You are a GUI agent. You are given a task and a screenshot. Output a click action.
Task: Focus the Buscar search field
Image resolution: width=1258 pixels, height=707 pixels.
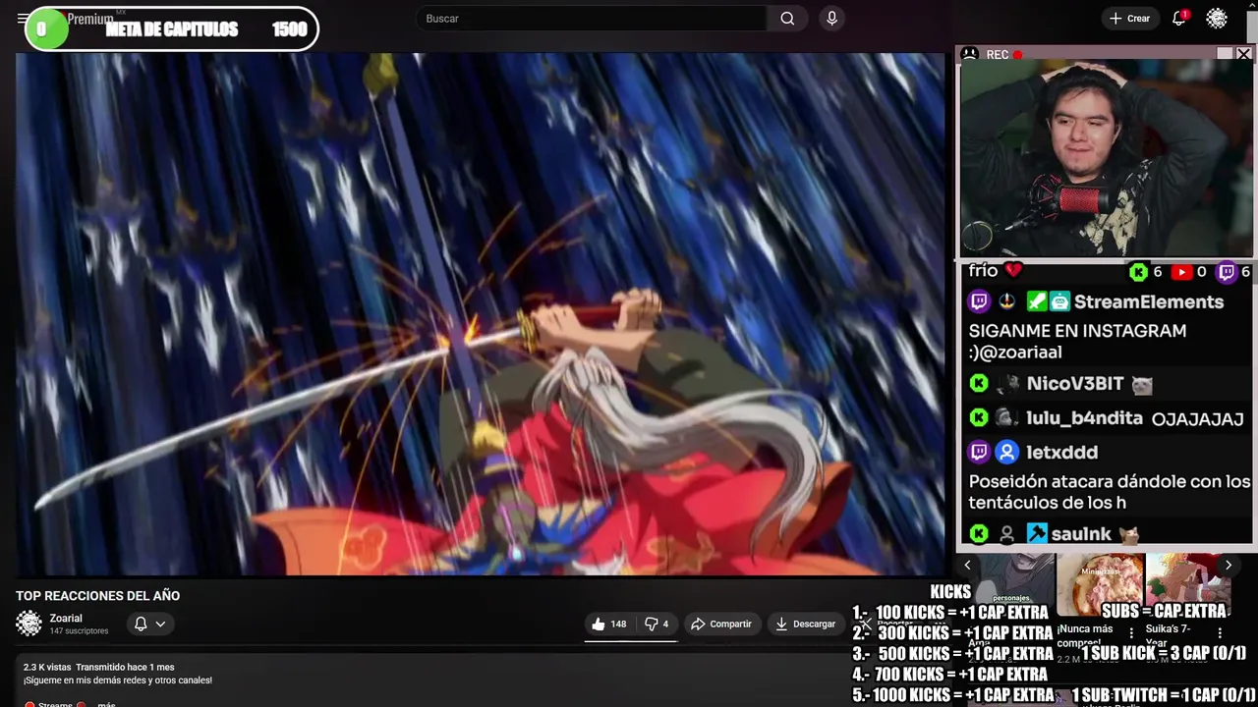coord(592,19)
